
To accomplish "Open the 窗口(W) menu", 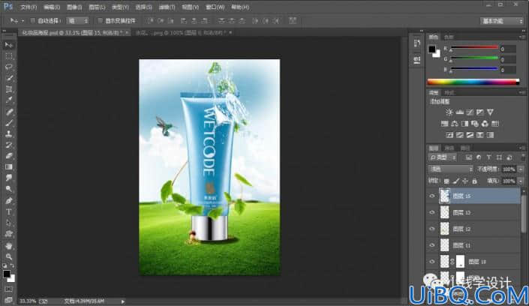I will 215,7.
